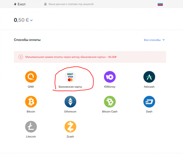Viewport: 183px width, 157px height.
Task: Click the Енот logo in header
Action: (20, 4)
